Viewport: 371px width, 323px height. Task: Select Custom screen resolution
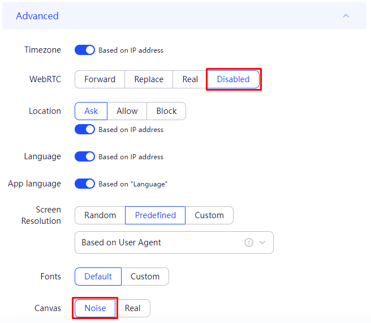click(x=209, y=215)
